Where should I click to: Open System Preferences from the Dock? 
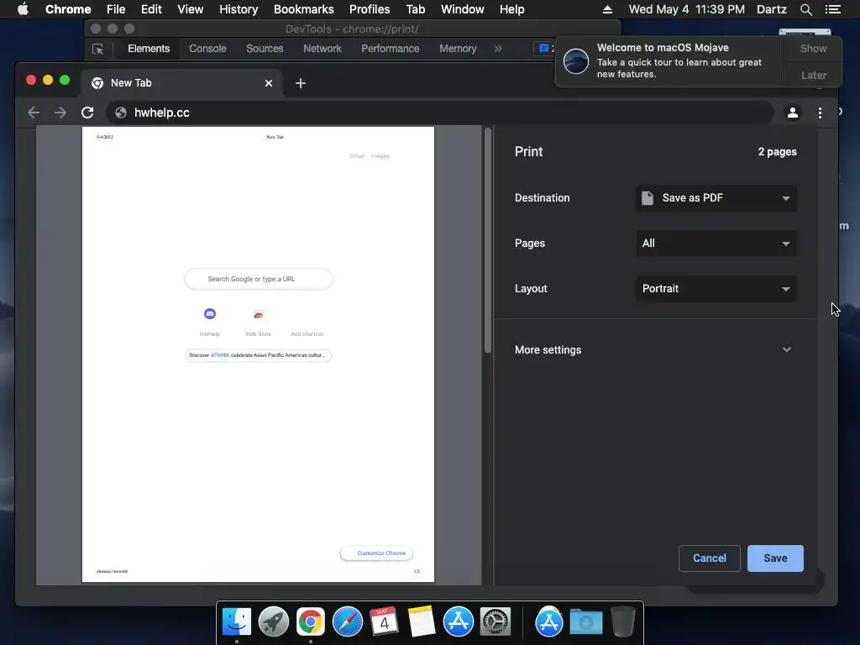pyautogui.click(x=496, y=622)
